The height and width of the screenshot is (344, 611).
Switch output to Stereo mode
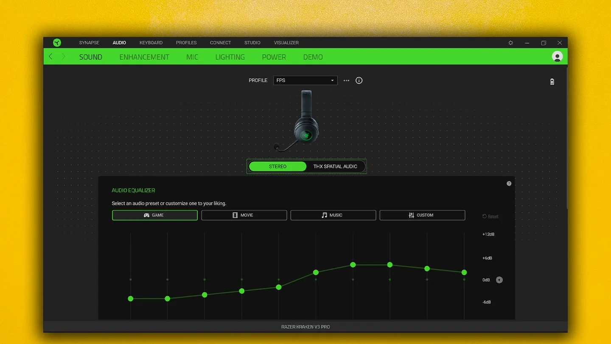(277, 166)
